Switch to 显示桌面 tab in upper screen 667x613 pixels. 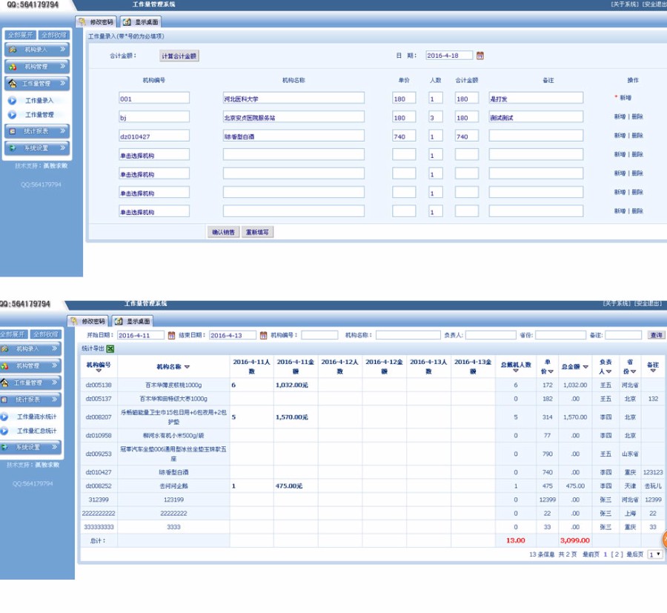coord(141,21)
